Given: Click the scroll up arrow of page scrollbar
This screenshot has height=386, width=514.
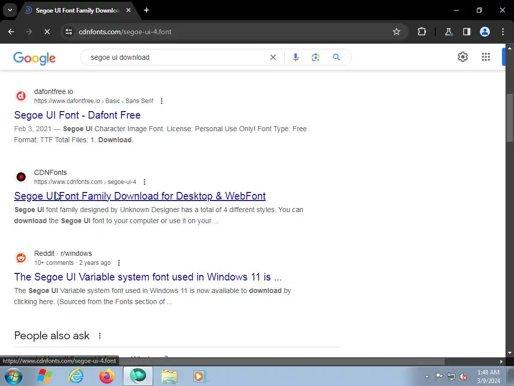Looking at the screenshot, I should [509, 48].
